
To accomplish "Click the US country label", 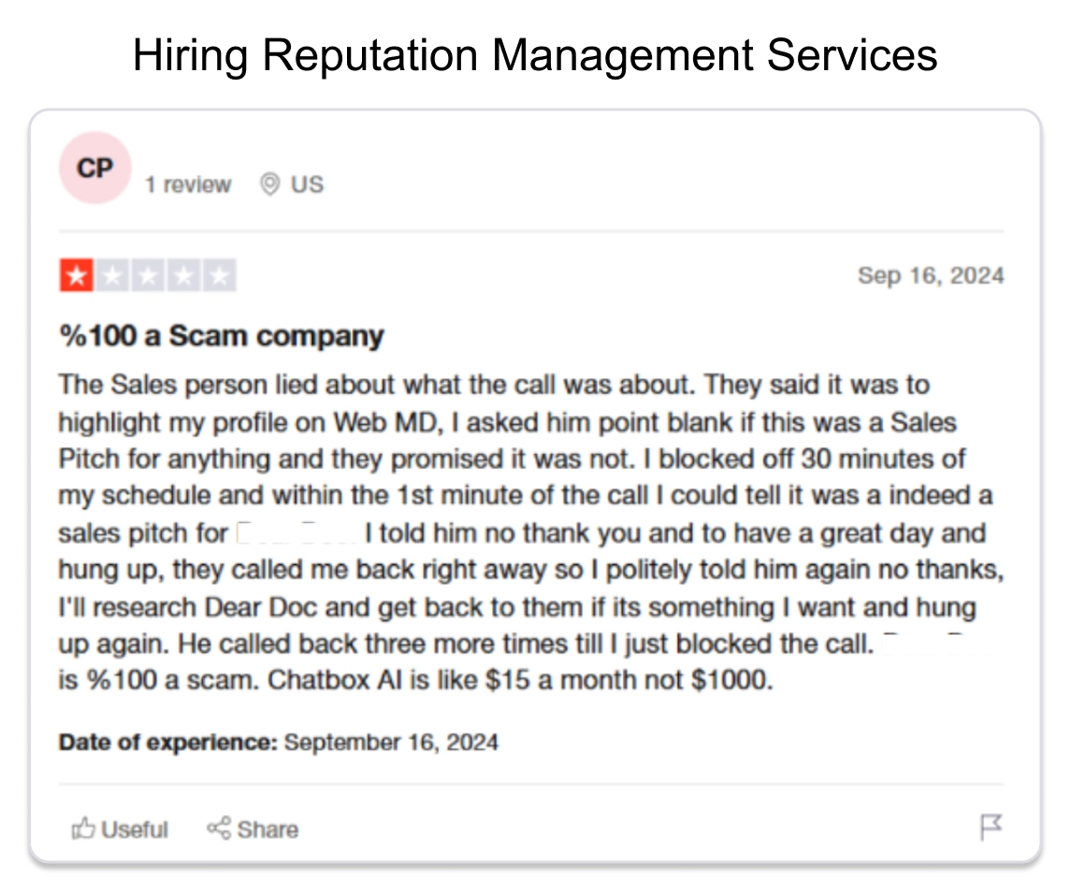I will click(307, 184).
